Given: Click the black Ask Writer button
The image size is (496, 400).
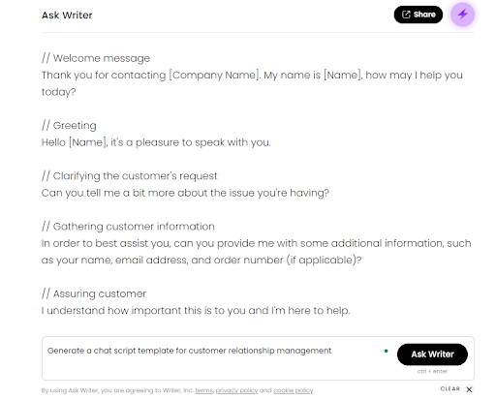Looking at the screenshot, I should (432, 354).
